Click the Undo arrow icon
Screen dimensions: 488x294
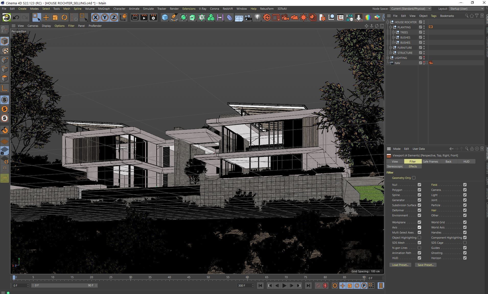coord(16,17)
